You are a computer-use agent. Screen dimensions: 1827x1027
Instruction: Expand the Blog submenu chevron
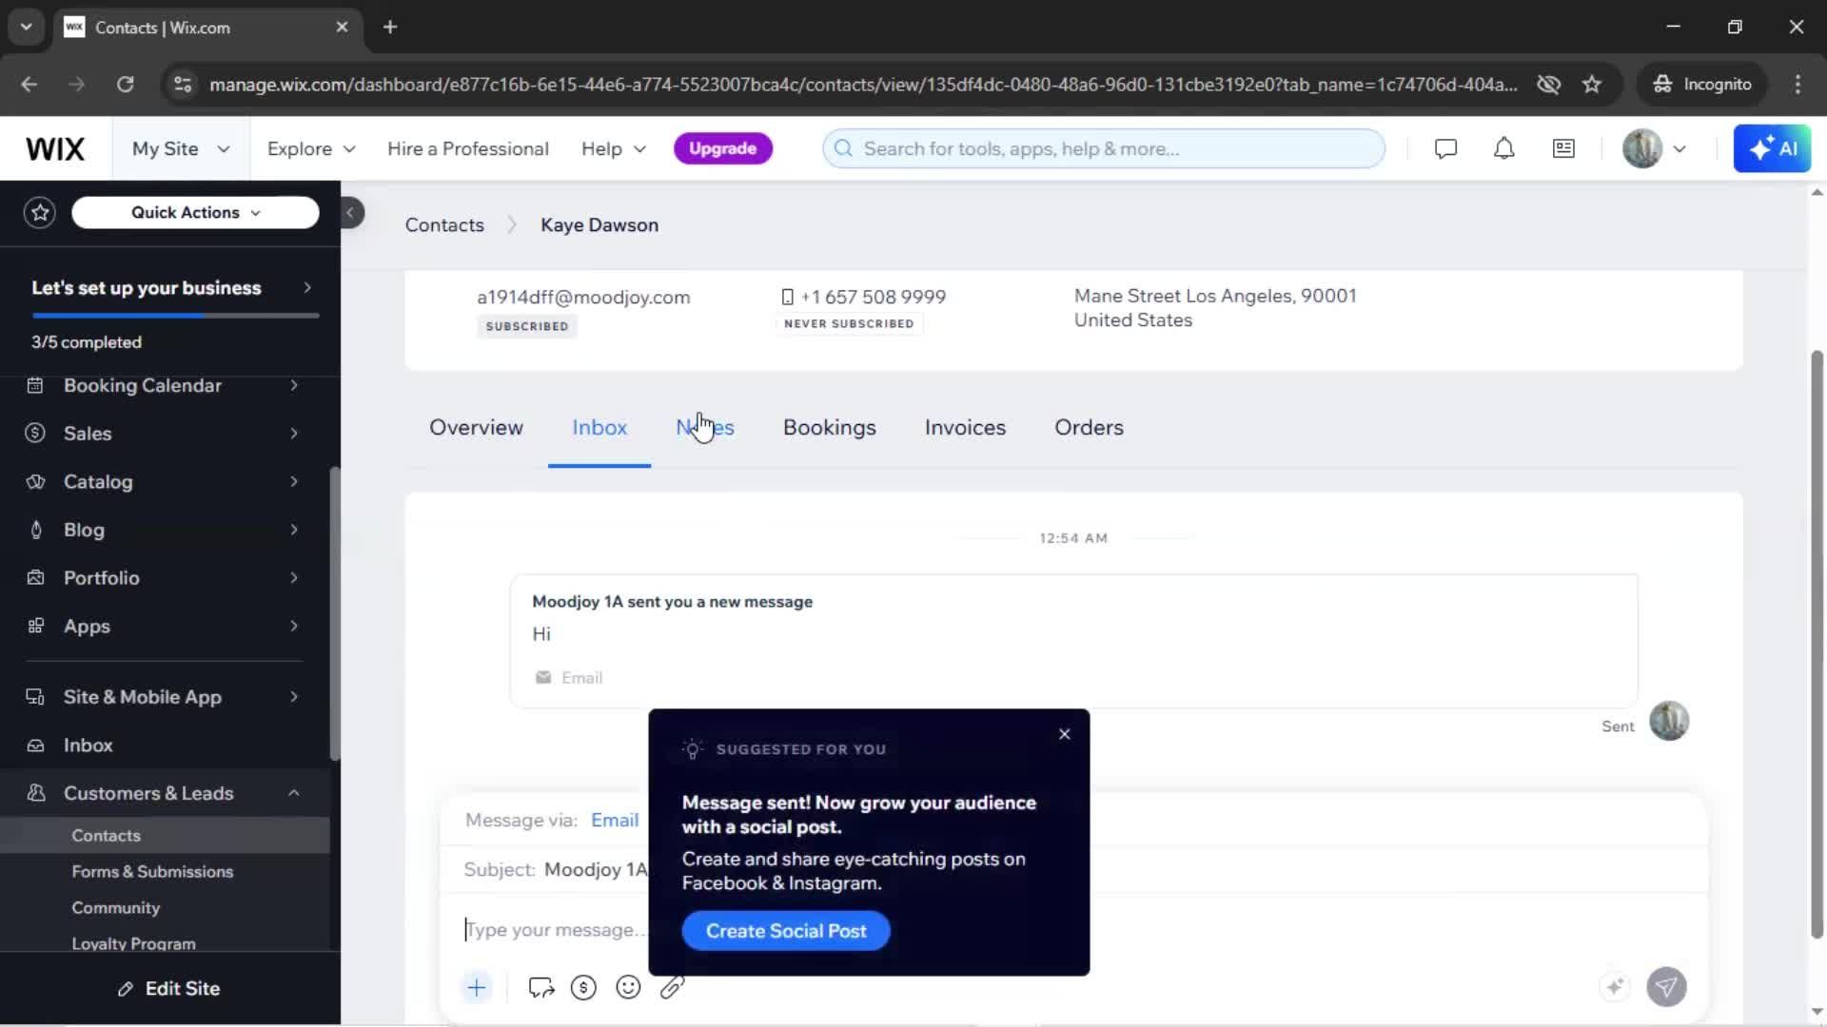click(x=294, y=530)
